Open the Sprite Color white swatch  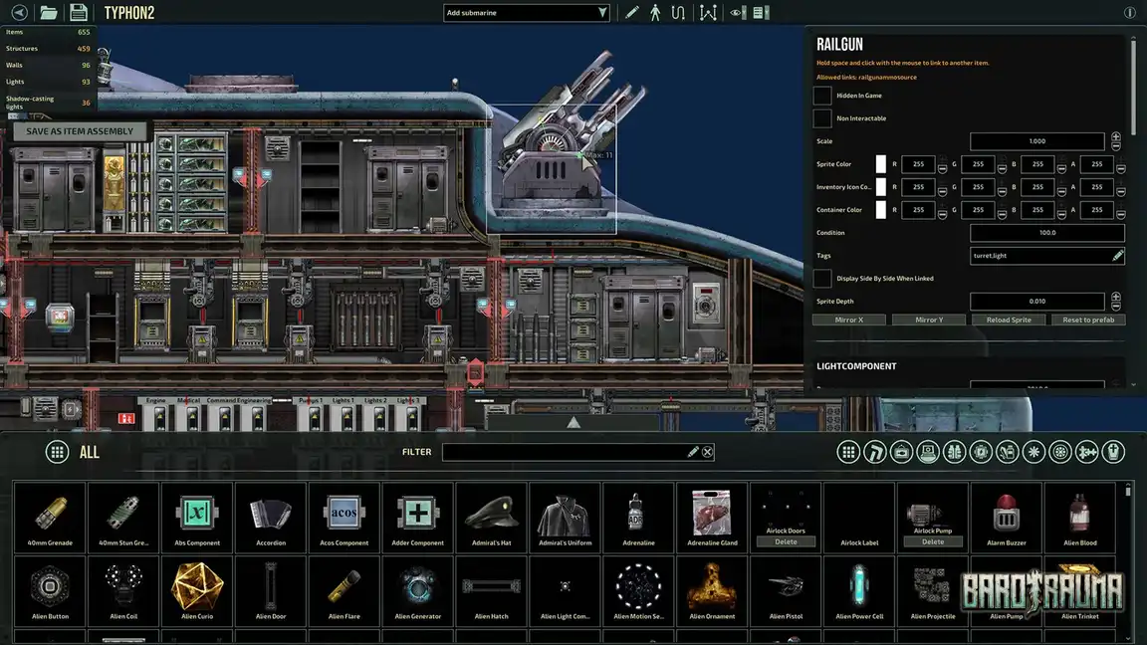881,164
